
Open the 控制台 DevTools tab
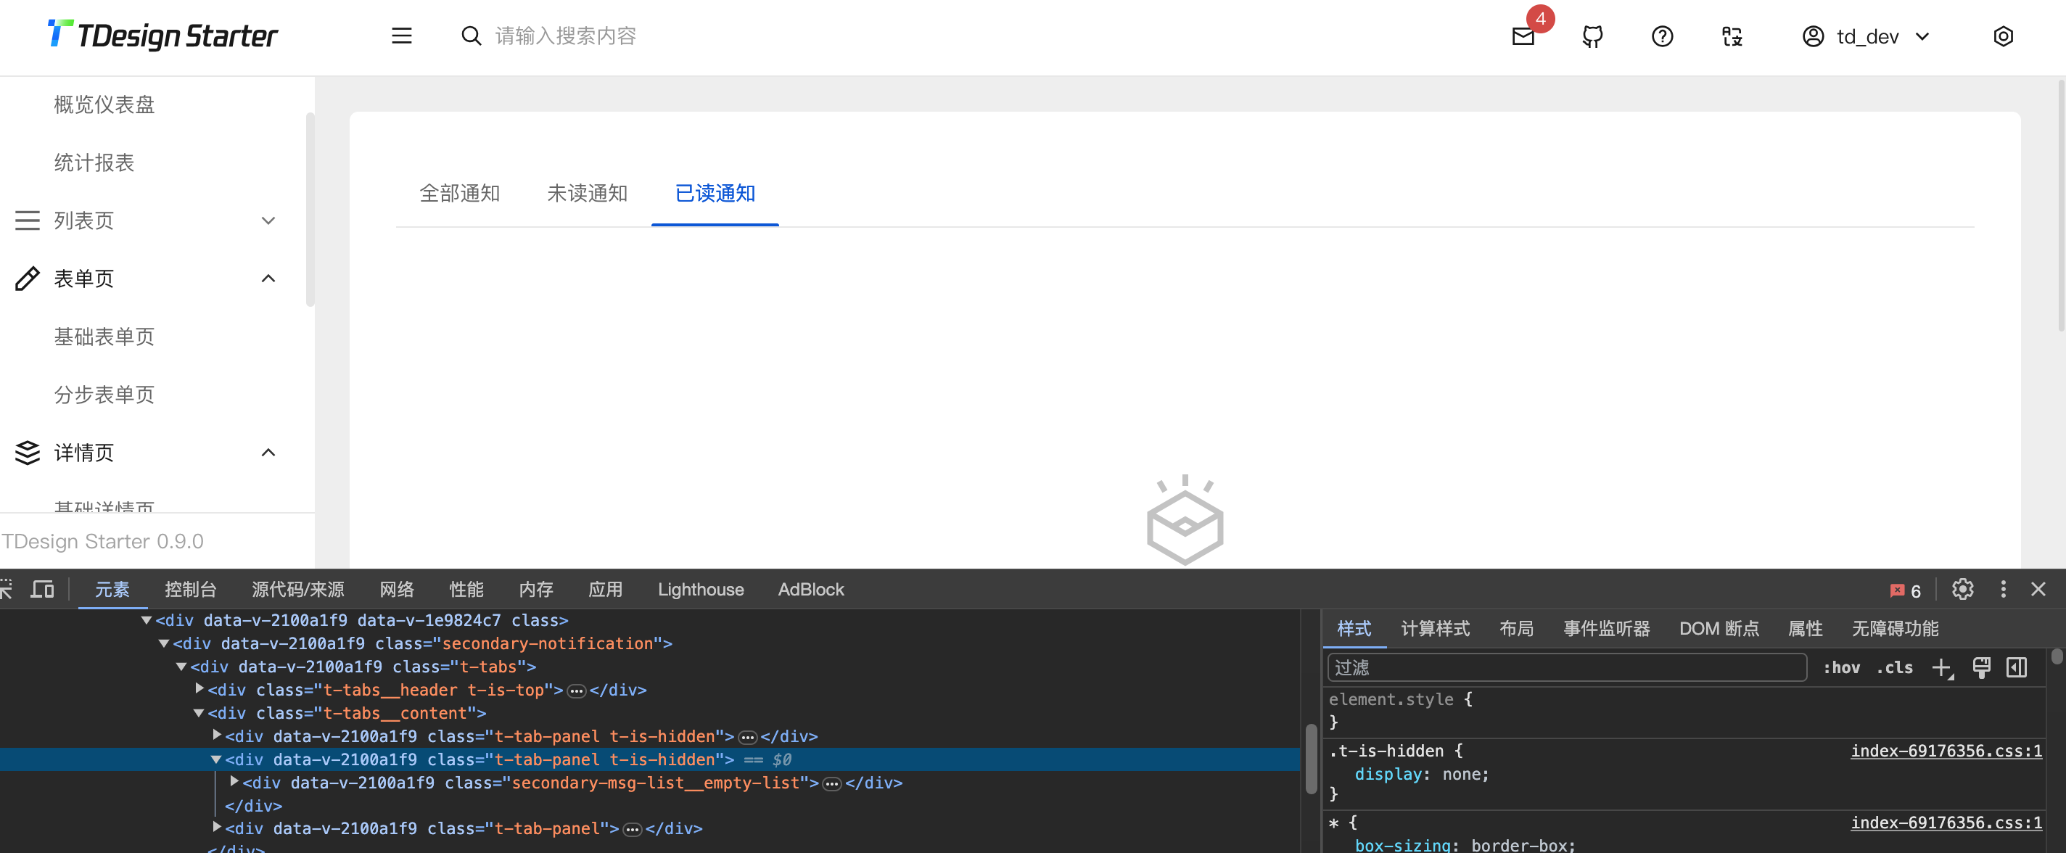click(x=190, y=589)
